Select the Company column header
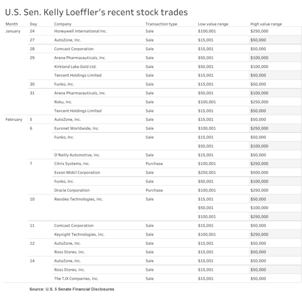The height and width of the screenshot is (299, 302). [62, 24]
